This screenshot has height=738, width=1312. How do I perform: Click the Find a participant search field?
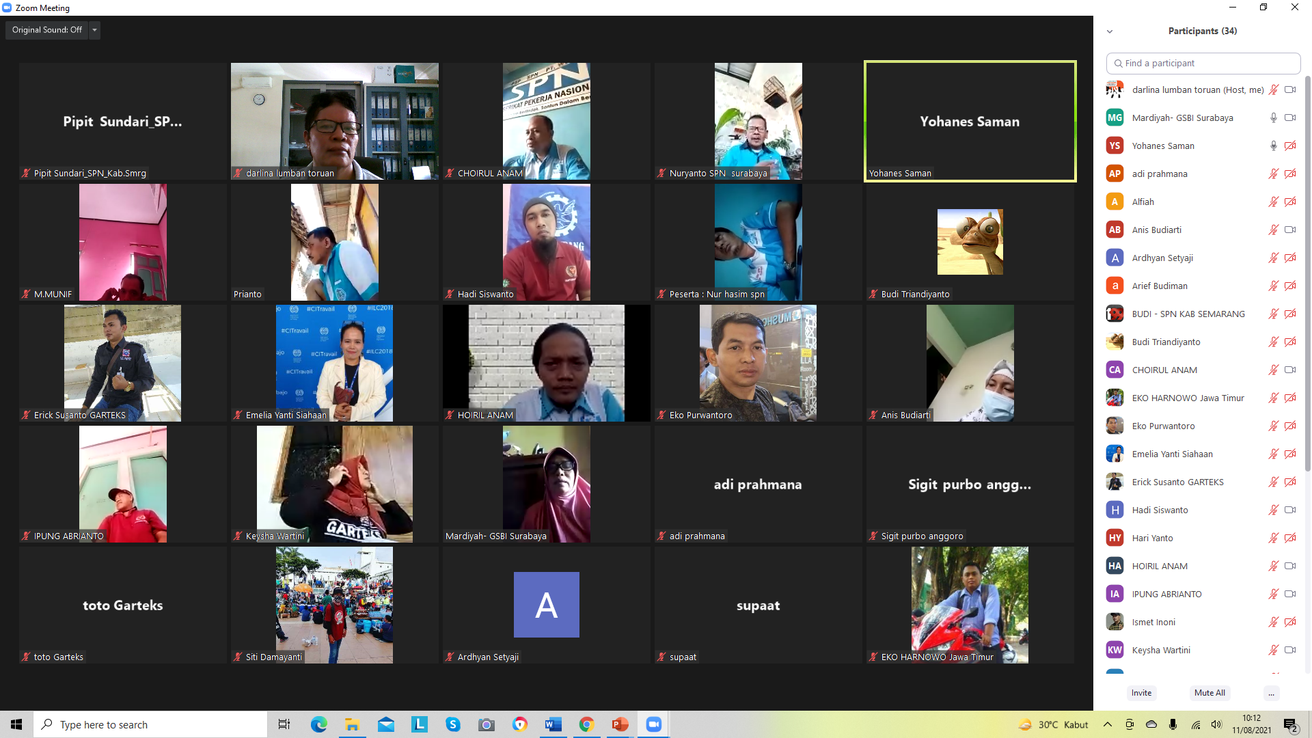1203,63
